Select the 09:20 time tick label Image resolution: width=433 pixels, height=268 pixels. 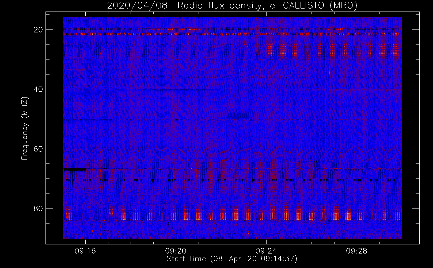(x=176, y=251)
